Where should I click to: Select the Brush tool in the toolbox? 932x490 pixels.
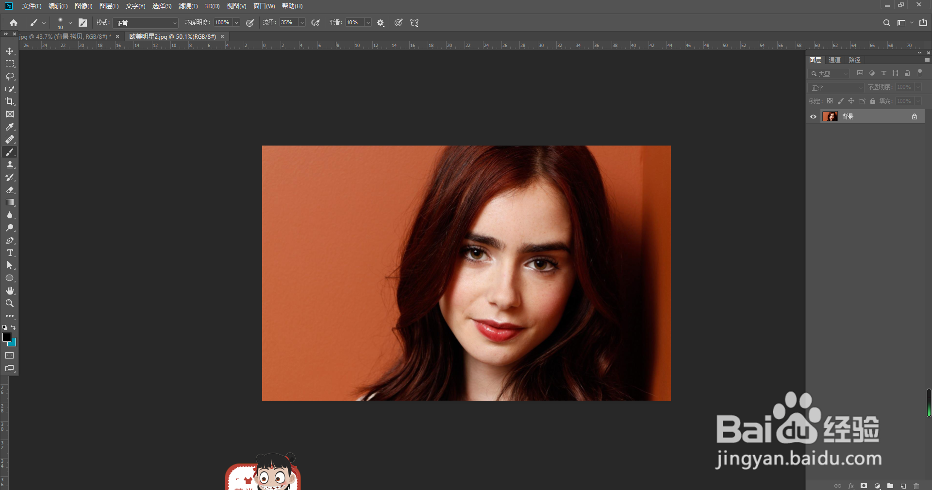click(x=10, y=152)
